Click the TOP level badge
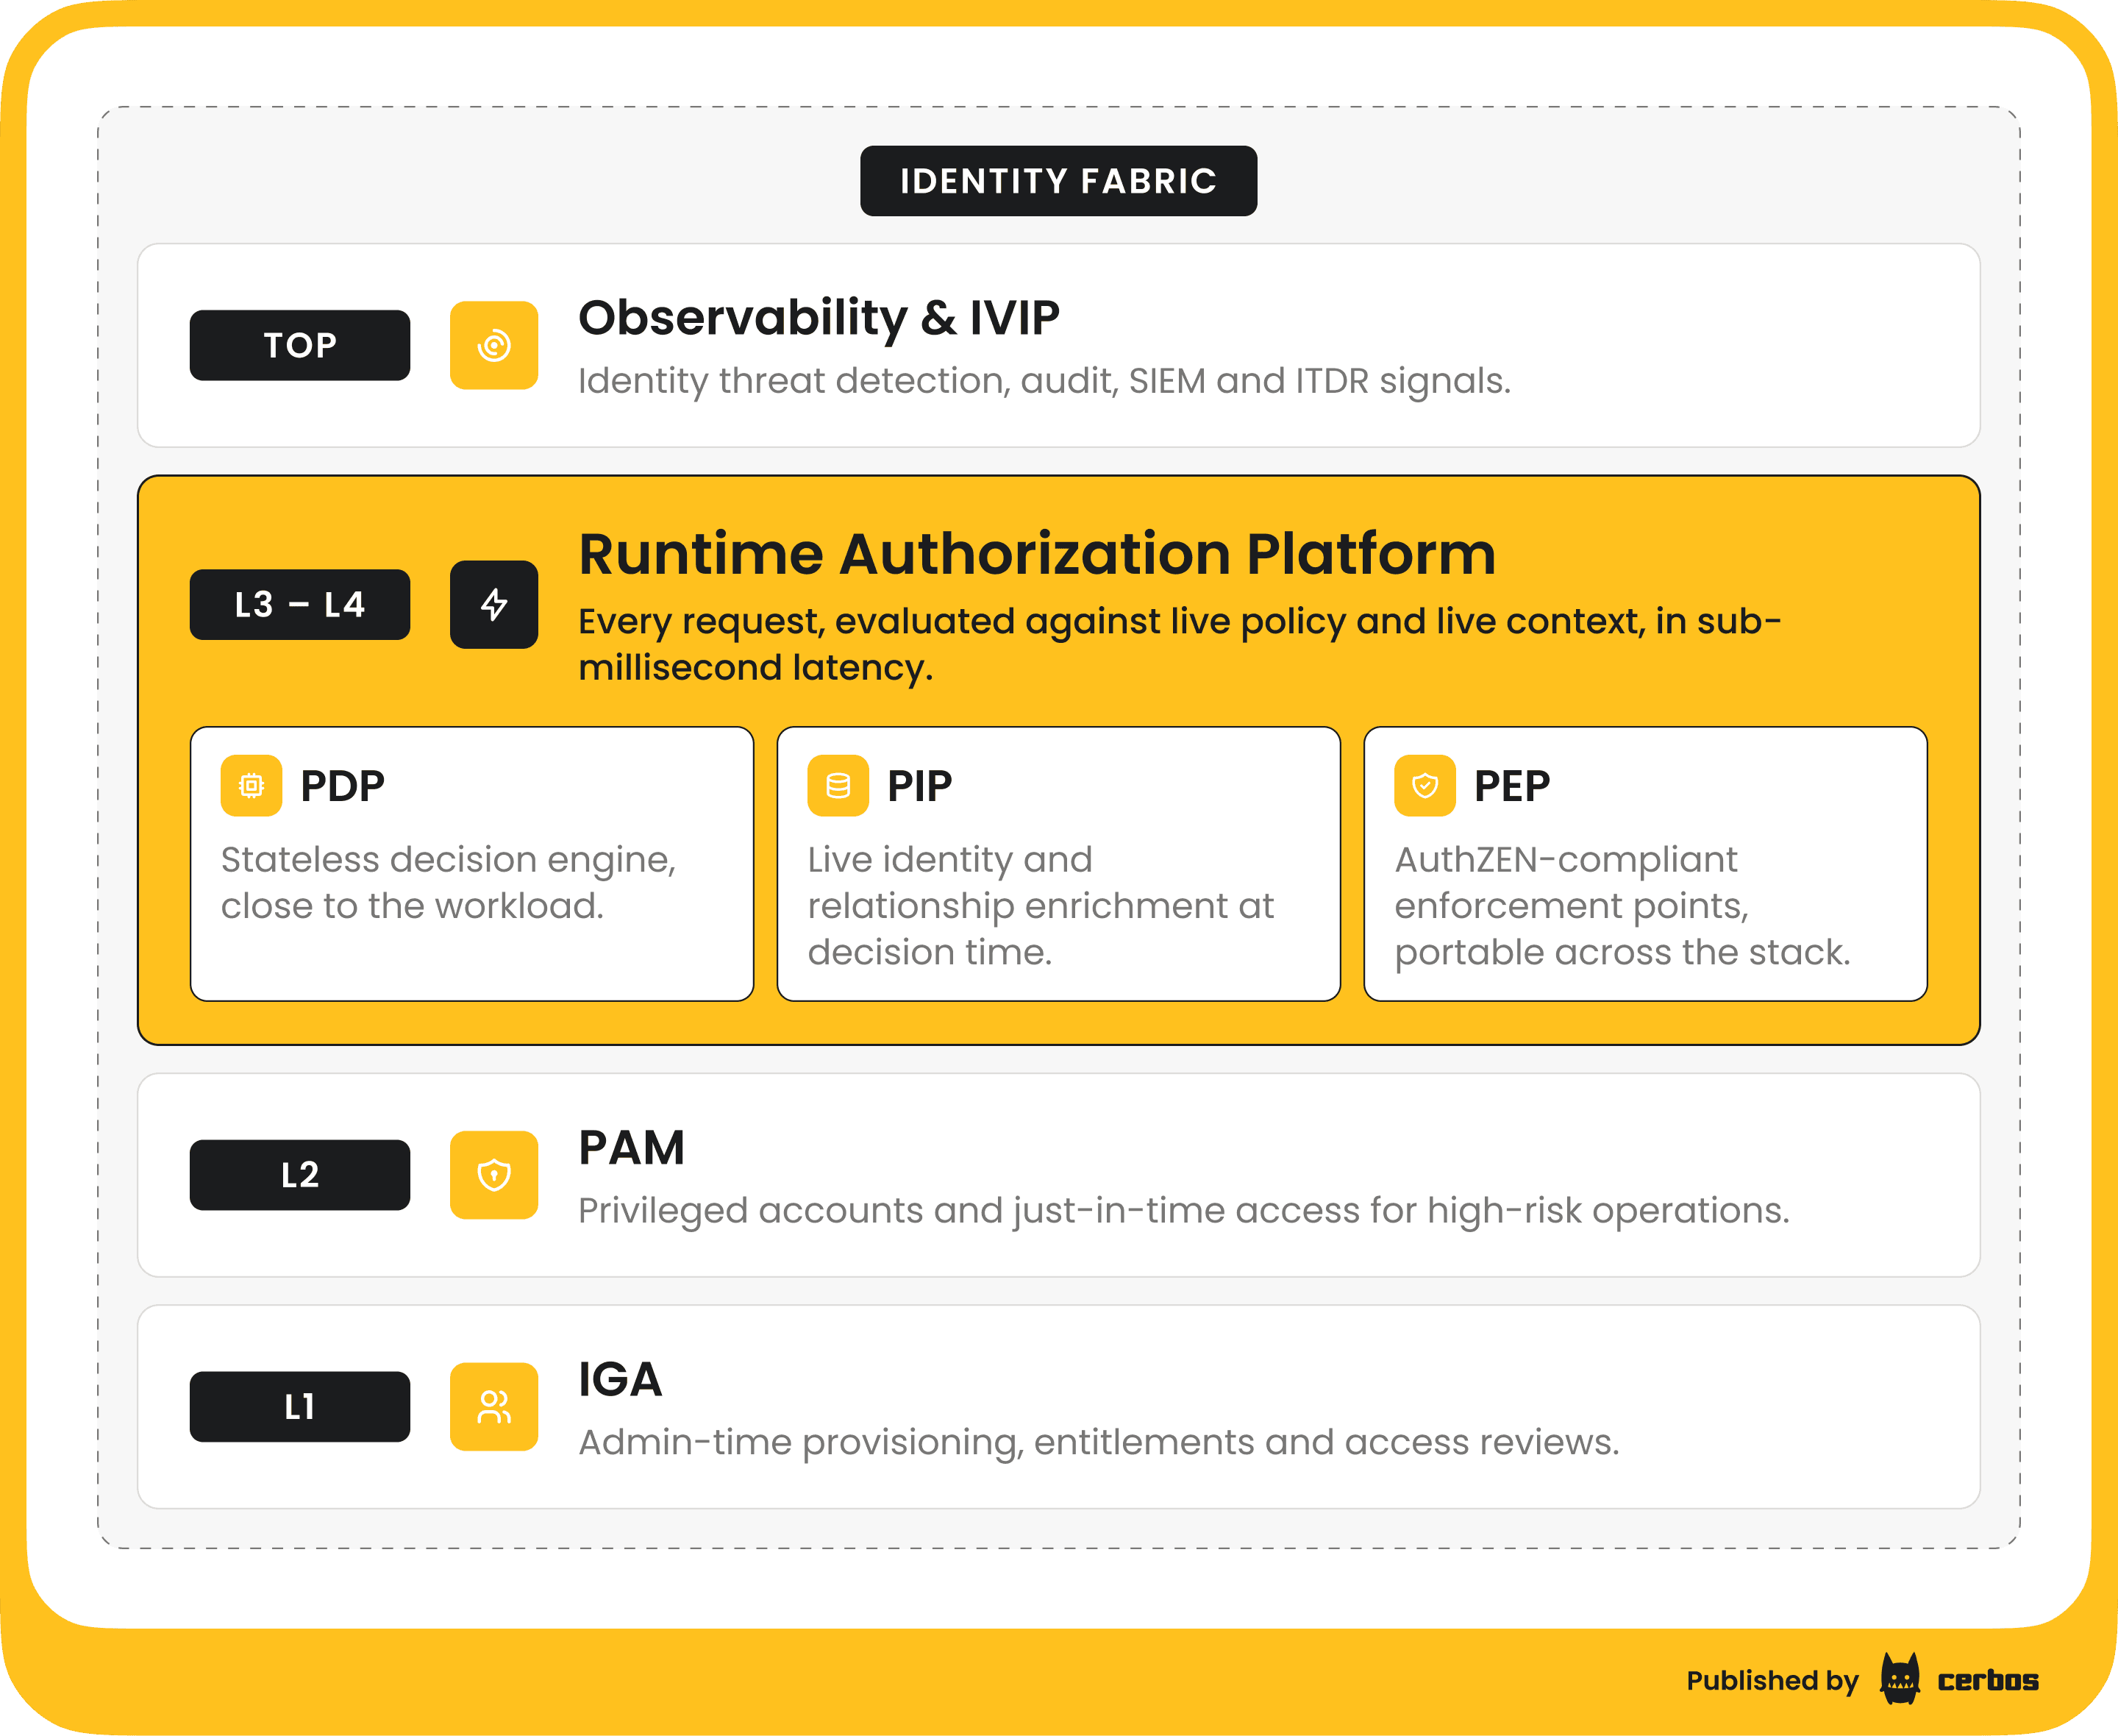Image resolution: width=2118 pixels, height=1736 pixels. [300, 345]
